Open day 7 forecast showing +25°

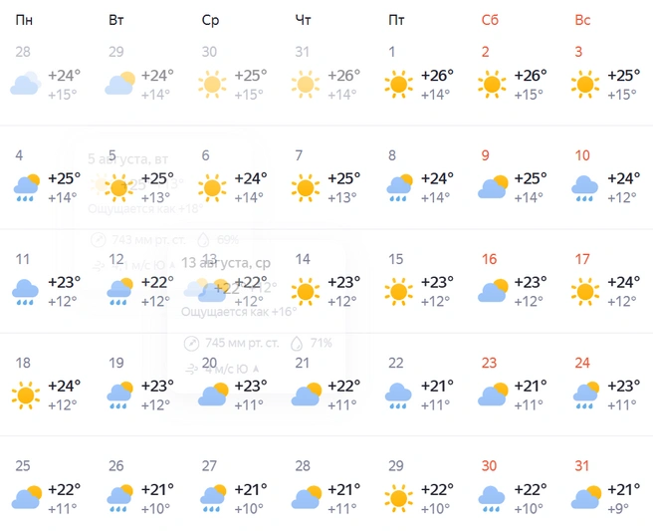[x=326, y=178]
